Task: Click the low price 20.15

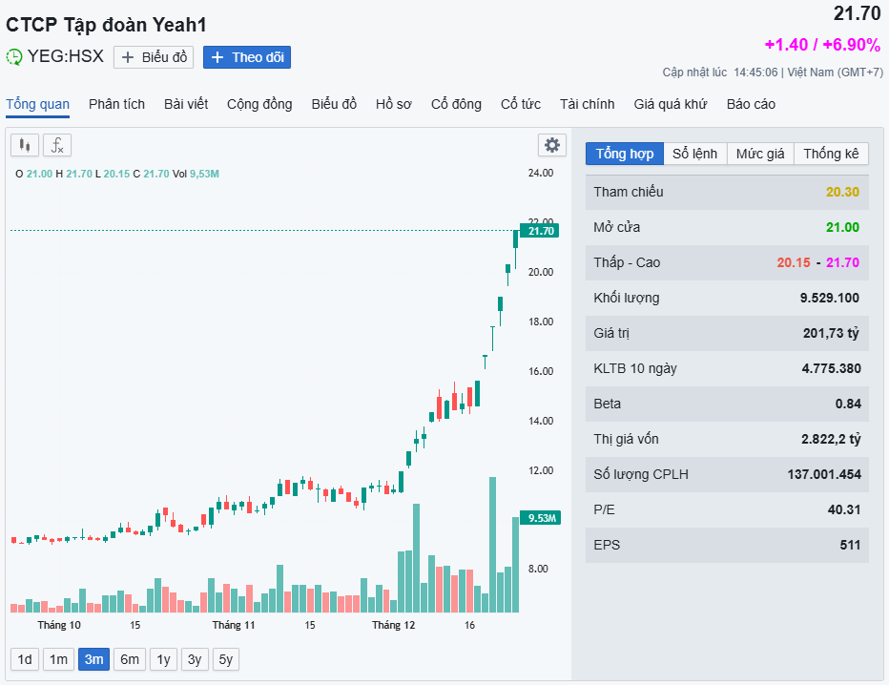Action: tap(794, 262)
